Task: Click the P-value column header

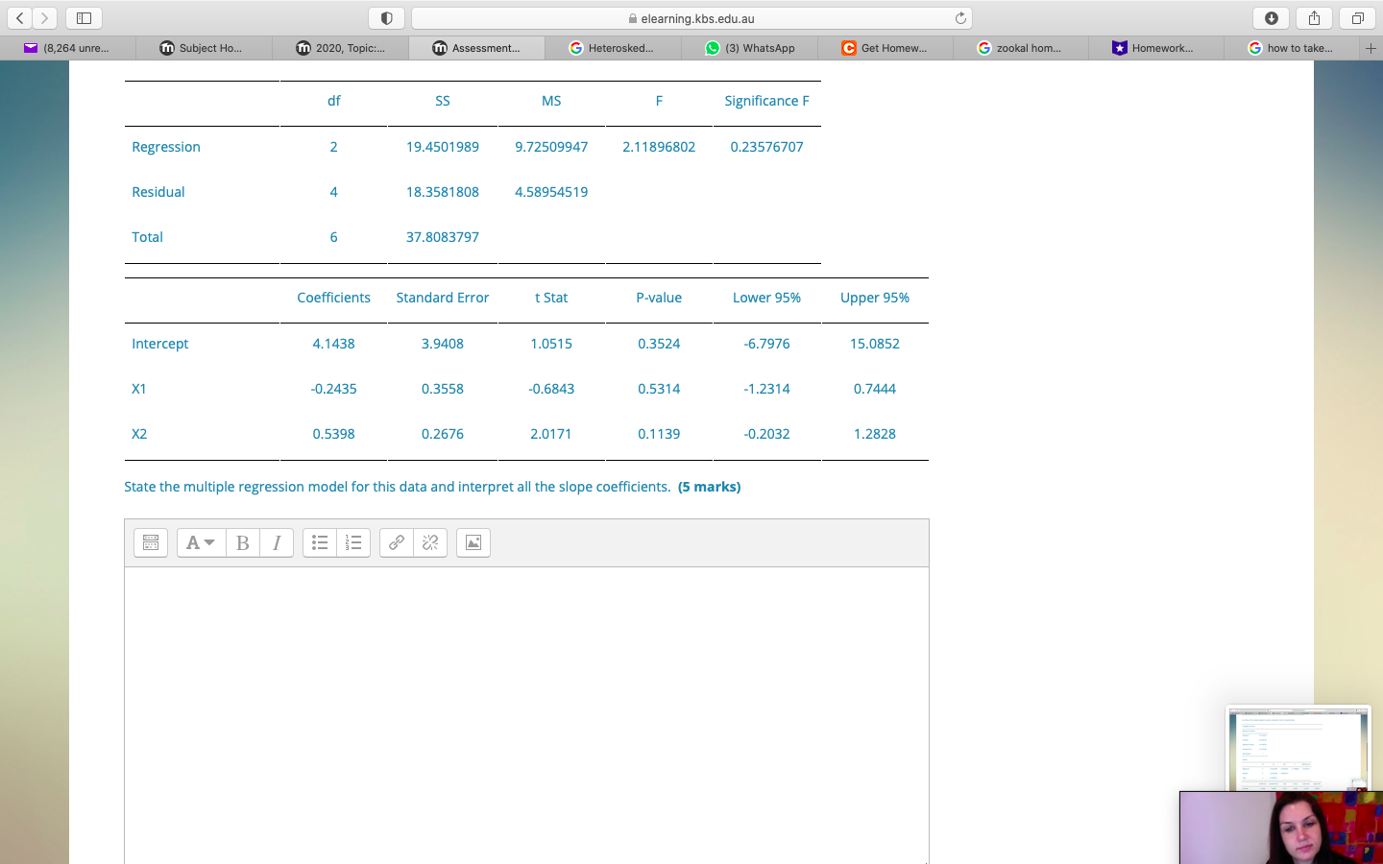Action: (x=659, y=298)
